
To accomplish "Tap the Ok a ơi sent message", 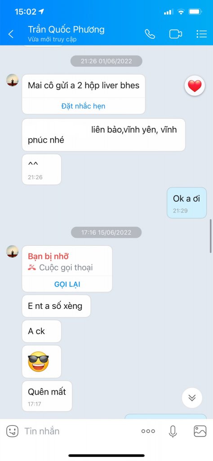I will (x=186, y=203).
